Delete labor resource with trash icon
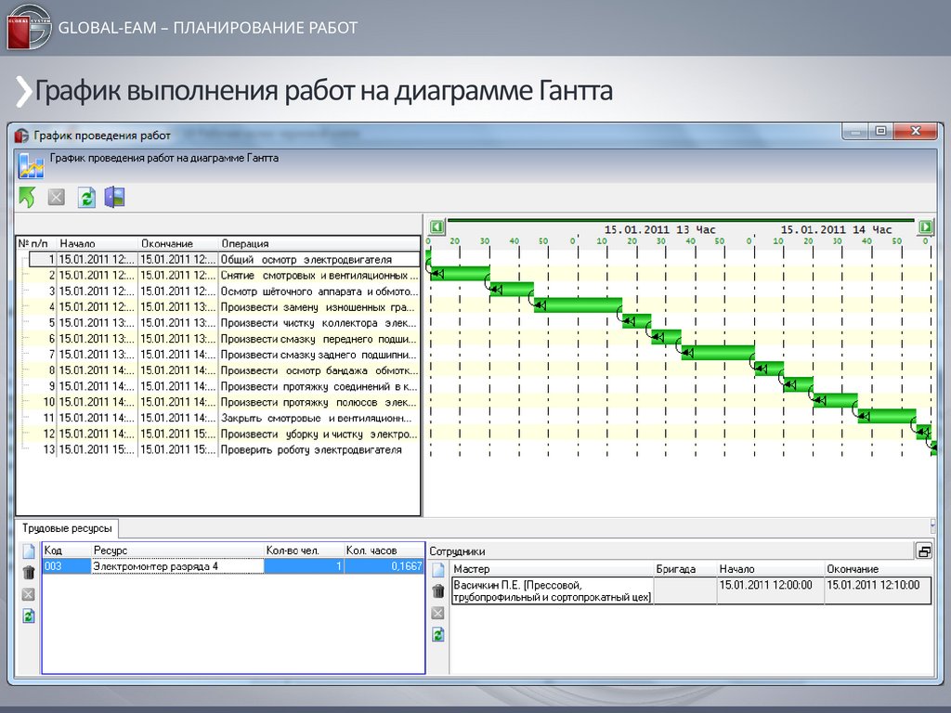951x713 pixels. click(29, 573)
